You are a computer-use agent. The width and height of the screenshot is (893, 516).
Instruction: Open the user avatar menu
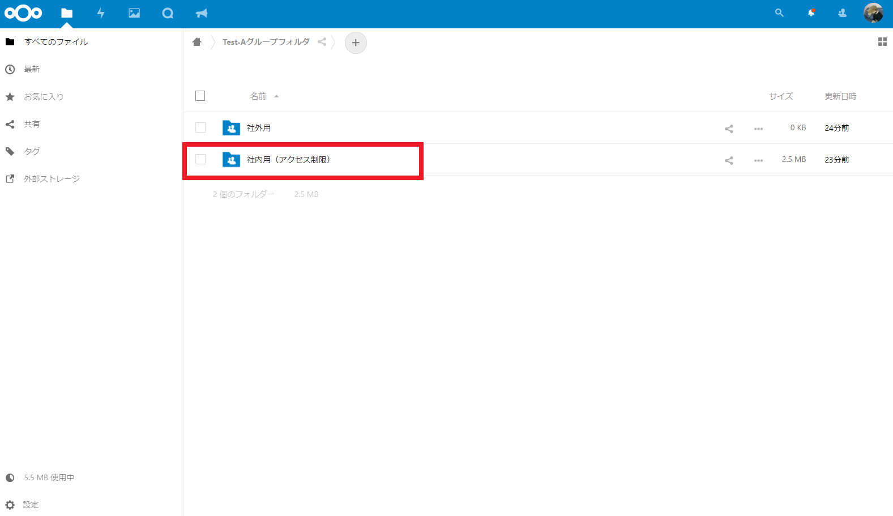[x=873, y=12]
